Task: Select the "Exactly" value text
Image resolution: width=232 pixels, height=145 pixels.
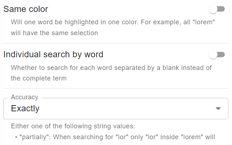Action: 25,108
